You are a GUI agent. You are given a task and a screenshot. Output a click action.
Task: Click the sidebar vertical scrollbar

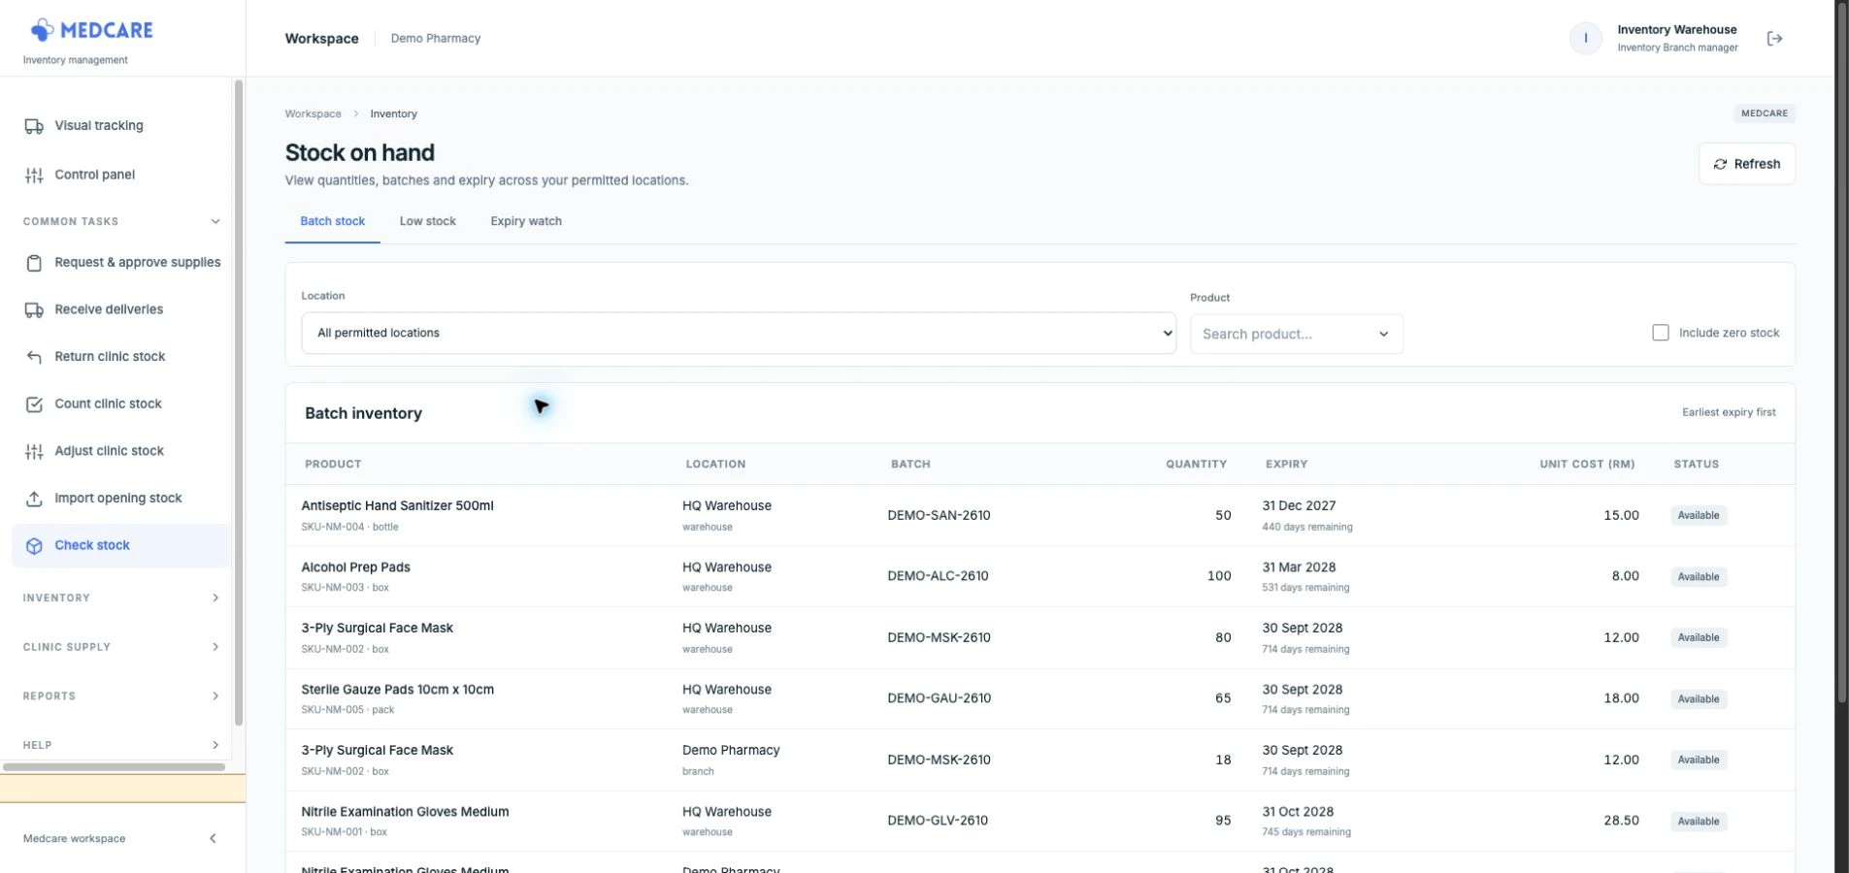239,403
